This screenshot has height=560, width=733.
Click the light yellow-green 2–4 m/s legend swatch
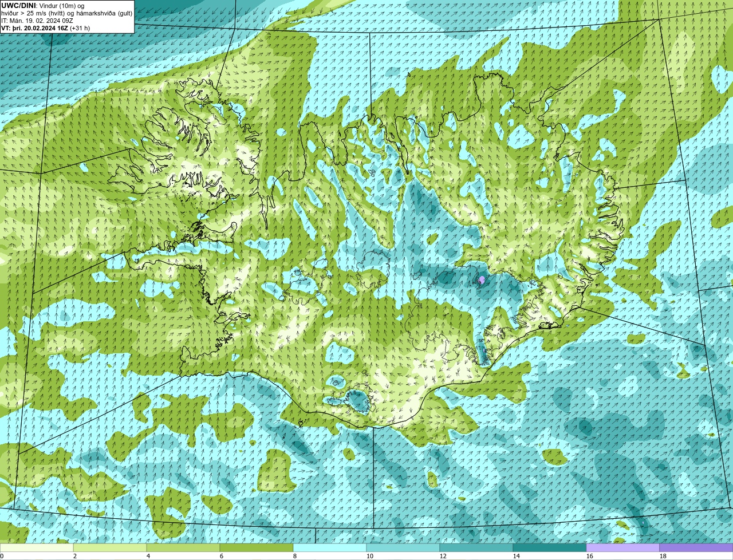[x=110, y=548]
